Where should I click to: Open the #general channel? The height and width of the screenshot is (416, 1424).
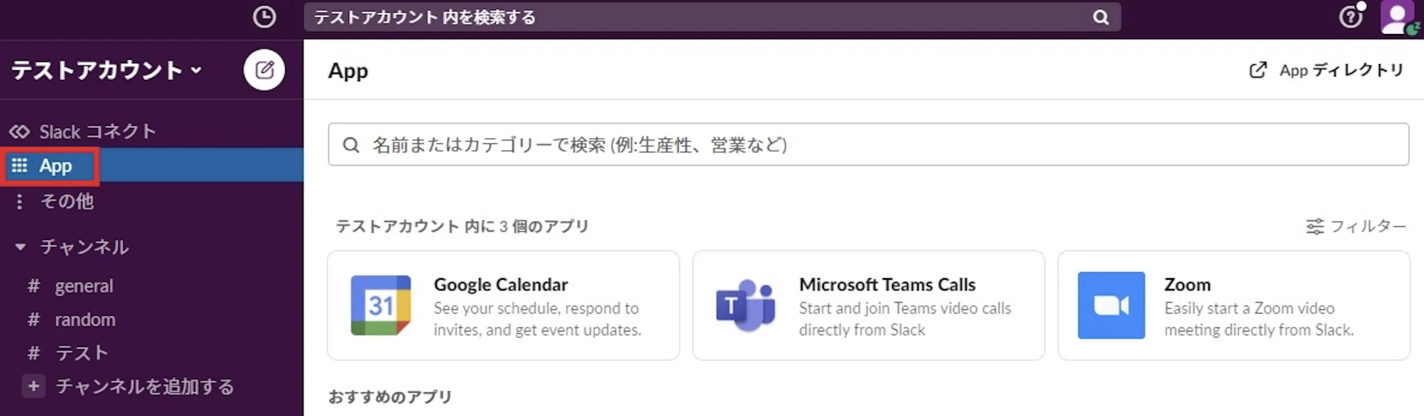pyautogui.click(x=83, y=286)
